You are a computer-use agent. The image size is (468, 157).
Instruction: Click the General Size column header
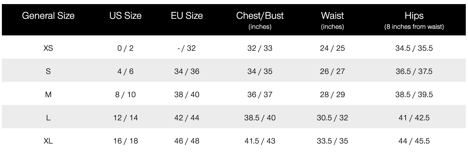point(48,16)
